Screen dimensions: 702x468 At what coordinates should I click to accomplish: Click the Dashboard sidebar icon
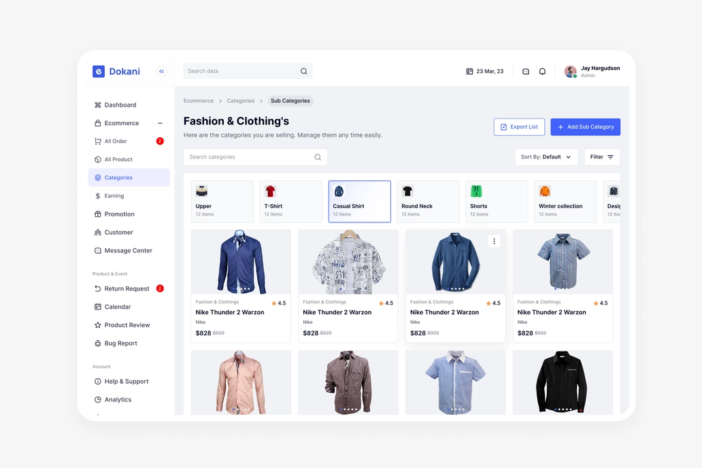[97, 105]
